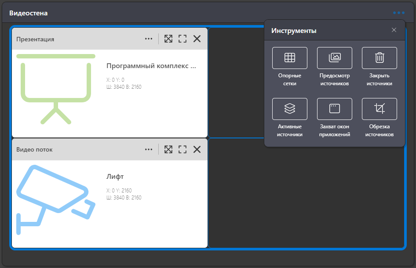
Task: Close the Инструменты panel
Action: pos(394,30)
